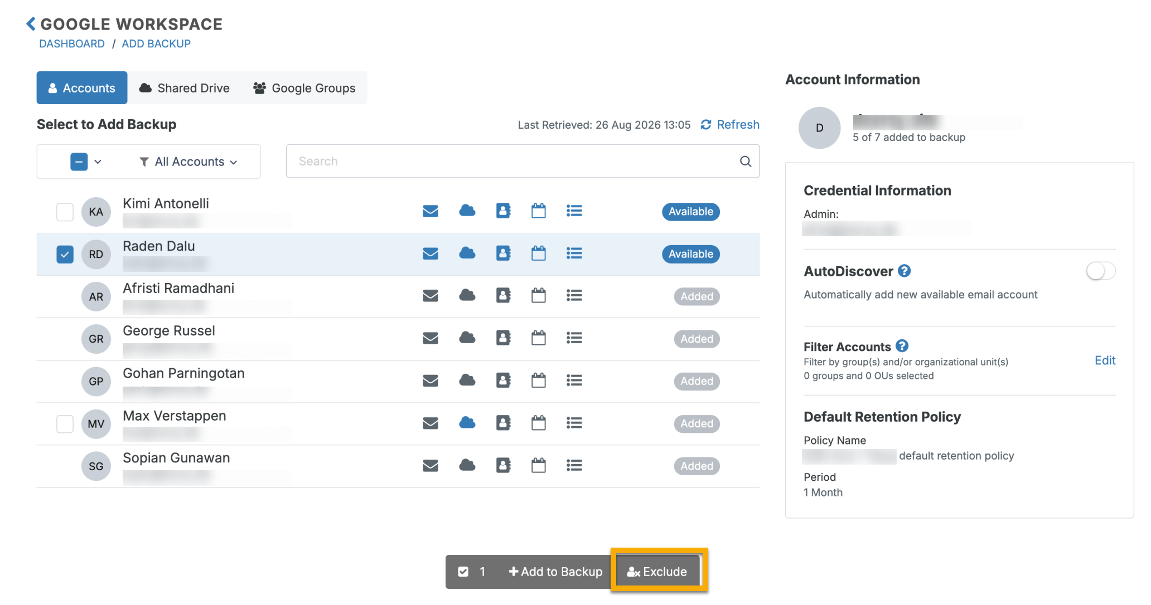
Task: Click tasks list icon for Kimi Antonelli
Action: click(x=574, y=211)
